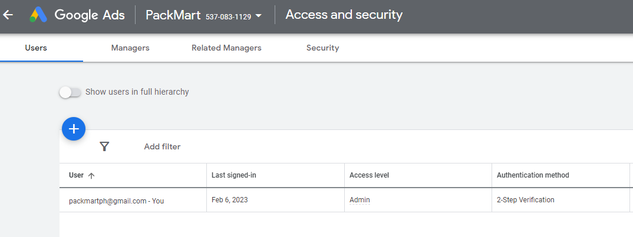
Task: Click the back arrow icon
Action: [8, 15]
